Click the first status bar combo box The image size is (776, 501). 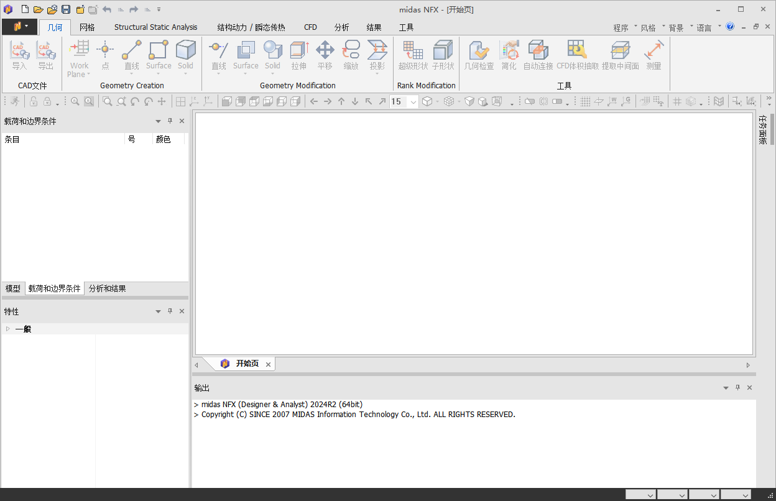(x=640, y=495)
